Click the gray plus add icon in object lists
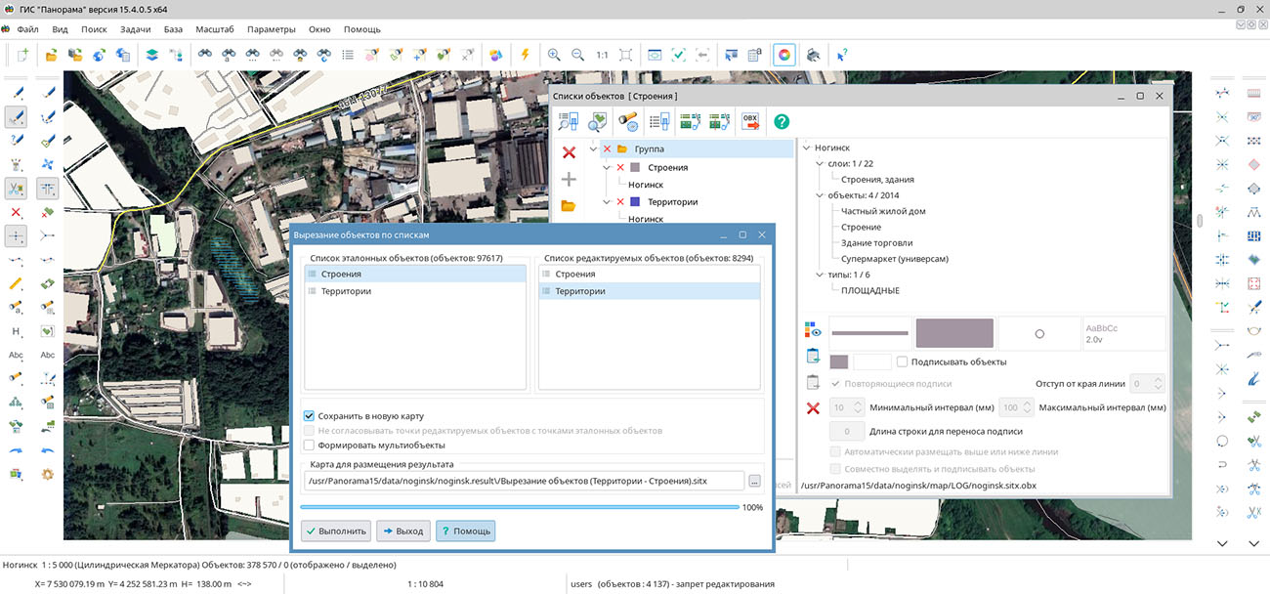The height and width of the screenshot is (595, 1270). (x=569, y=180)
